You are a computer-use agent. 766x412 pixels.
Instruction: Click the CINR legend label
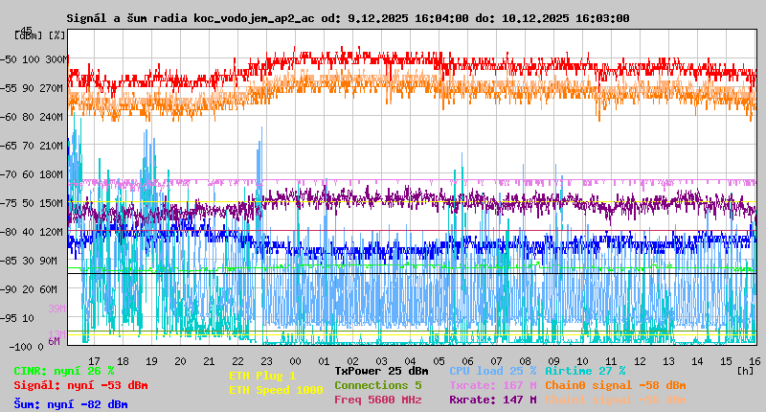pos(64,371)
